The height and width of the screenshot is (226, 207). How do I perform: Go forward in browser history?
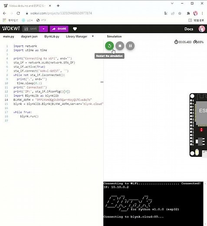point(12,13)
